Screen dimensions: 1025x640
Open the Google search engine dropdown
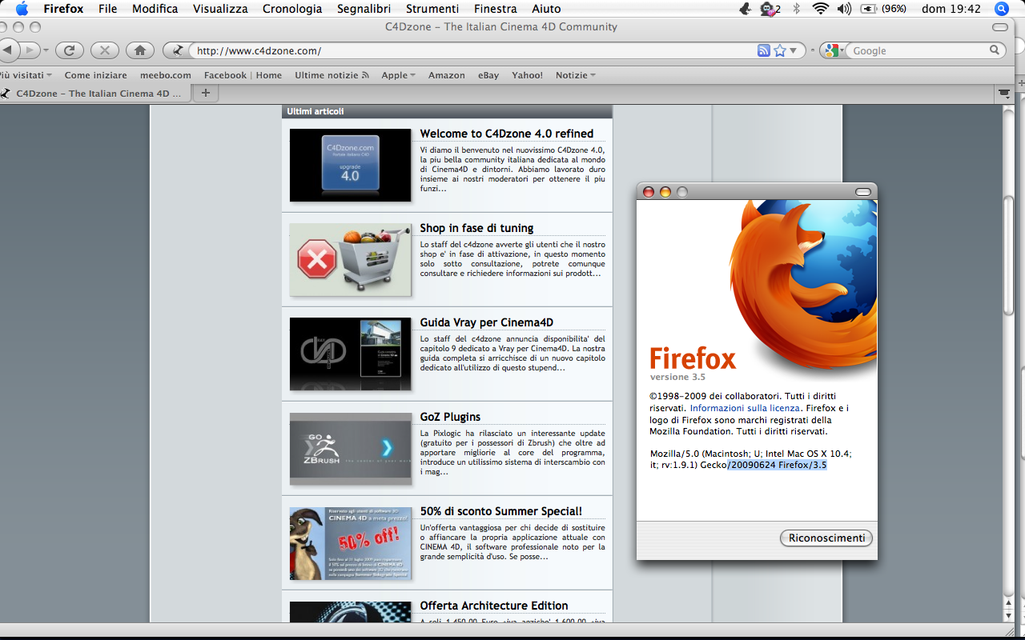click(832, 50)
